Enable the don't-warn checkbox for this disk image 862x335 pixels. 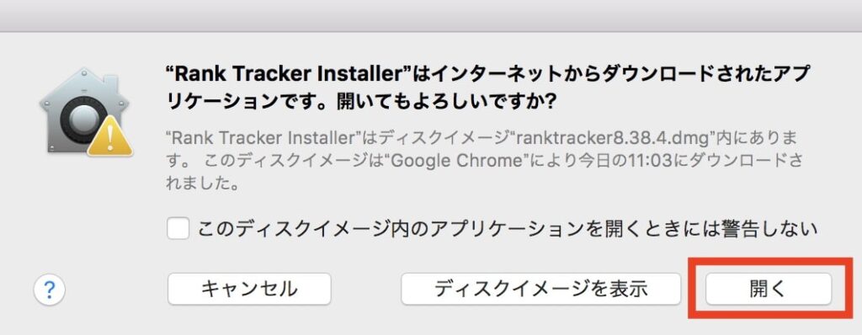point(178,228)
